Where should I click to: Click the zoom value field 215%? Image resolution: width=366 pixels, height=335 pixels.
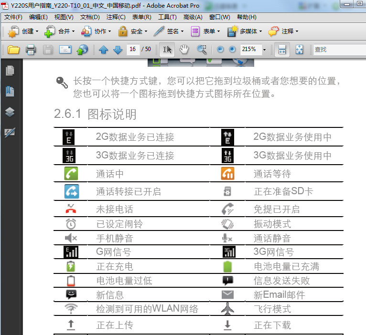click(x=251, y=50)
